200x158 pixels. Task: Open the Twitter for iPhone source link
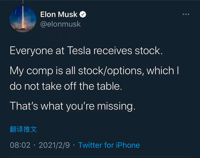pos(109,145)
